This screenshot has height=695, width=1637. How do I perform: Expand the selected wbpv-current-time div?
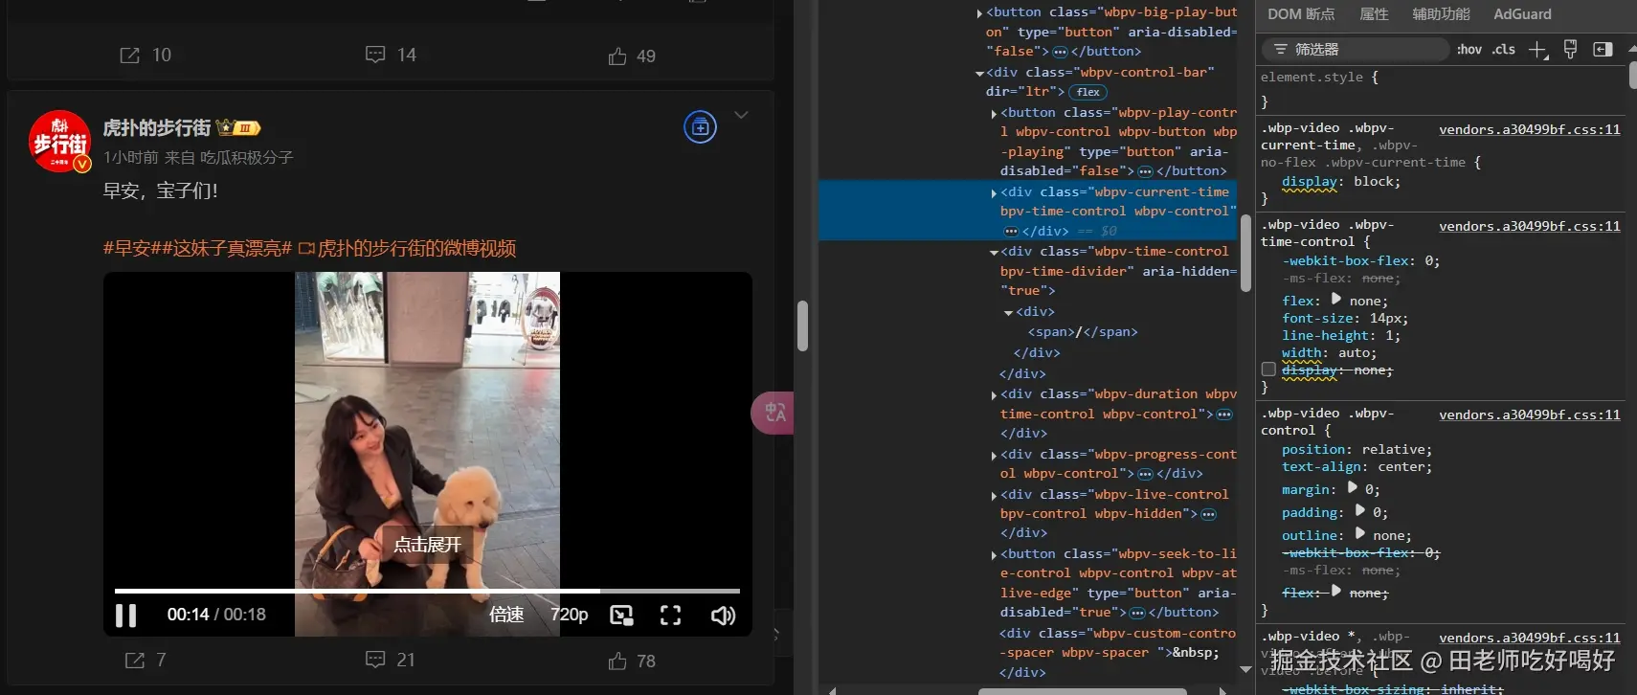pos(994,192)
